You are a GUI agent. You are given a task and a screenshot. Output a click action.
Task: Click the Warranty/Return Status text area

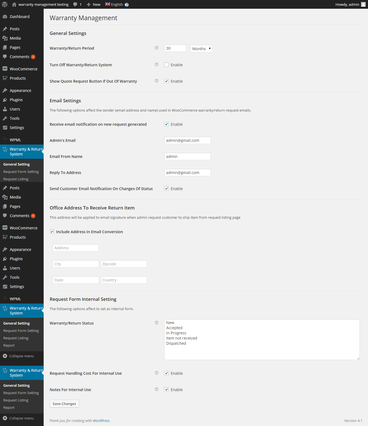pos(262,340)
